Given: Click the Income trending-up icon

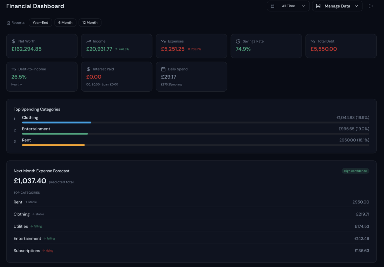Looking at the screenshot, I should click(x=88, y=42).
